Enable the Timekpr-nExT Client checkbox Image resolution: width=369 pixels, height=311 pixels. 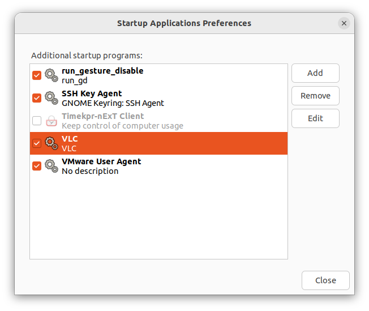point(37,121)
